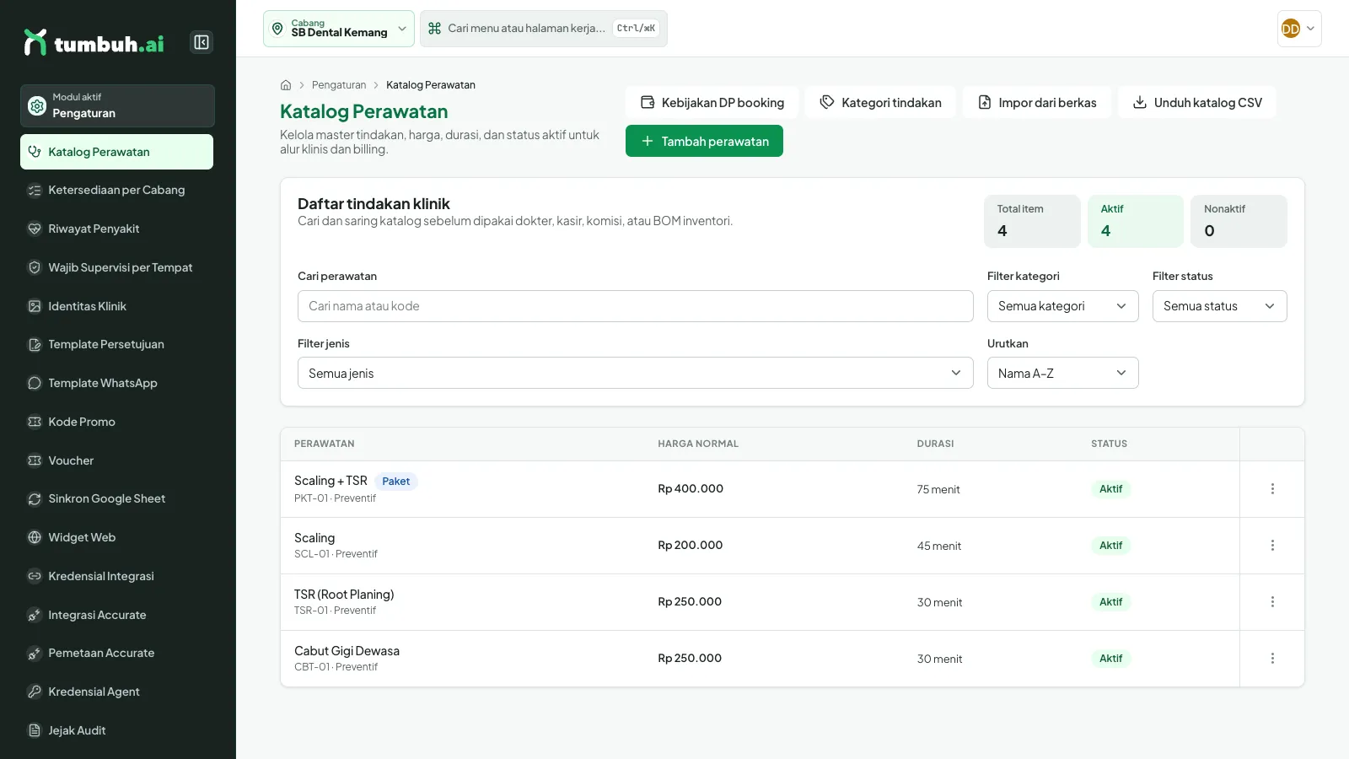Expand the Cabang SB Dental Kemang selector

[x=339, y=29]
